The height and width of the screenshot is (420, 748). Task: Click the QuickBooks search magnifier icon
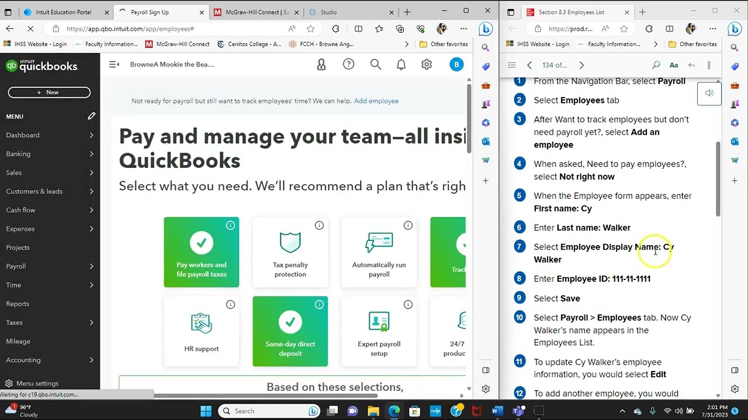pos(376,64)
